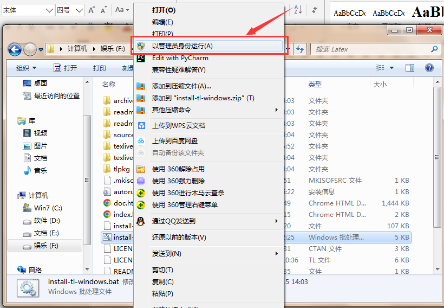Expand the 其他压缩命令 submenu arrow
Viewport: 444px width, 308px height.
[x=277, y=110]
